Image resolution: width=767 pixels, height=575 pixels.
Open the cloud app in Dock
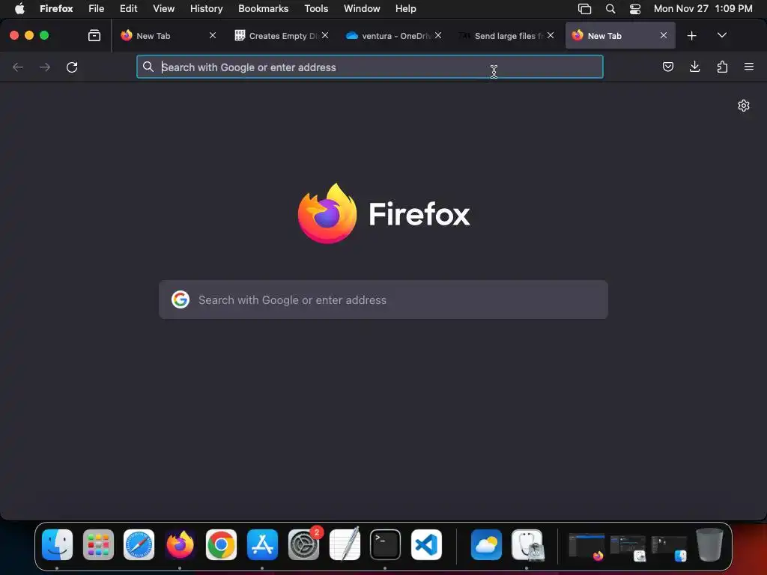pos(486,544)
